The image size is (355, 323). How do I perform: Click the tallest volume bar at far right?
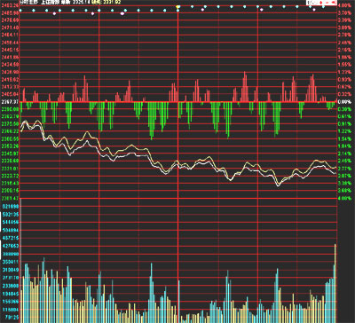tap(335, 283)
